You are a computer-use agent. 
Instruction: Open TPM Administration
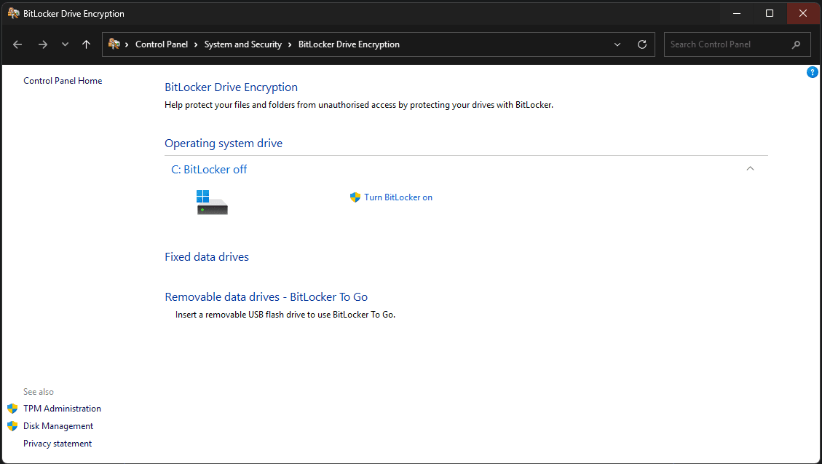coord(63,409)
